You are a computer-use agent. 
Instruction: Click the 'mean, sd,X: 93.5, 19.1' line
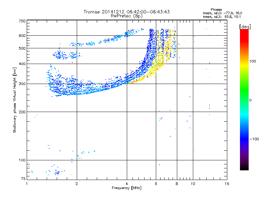tap(222, 17)
